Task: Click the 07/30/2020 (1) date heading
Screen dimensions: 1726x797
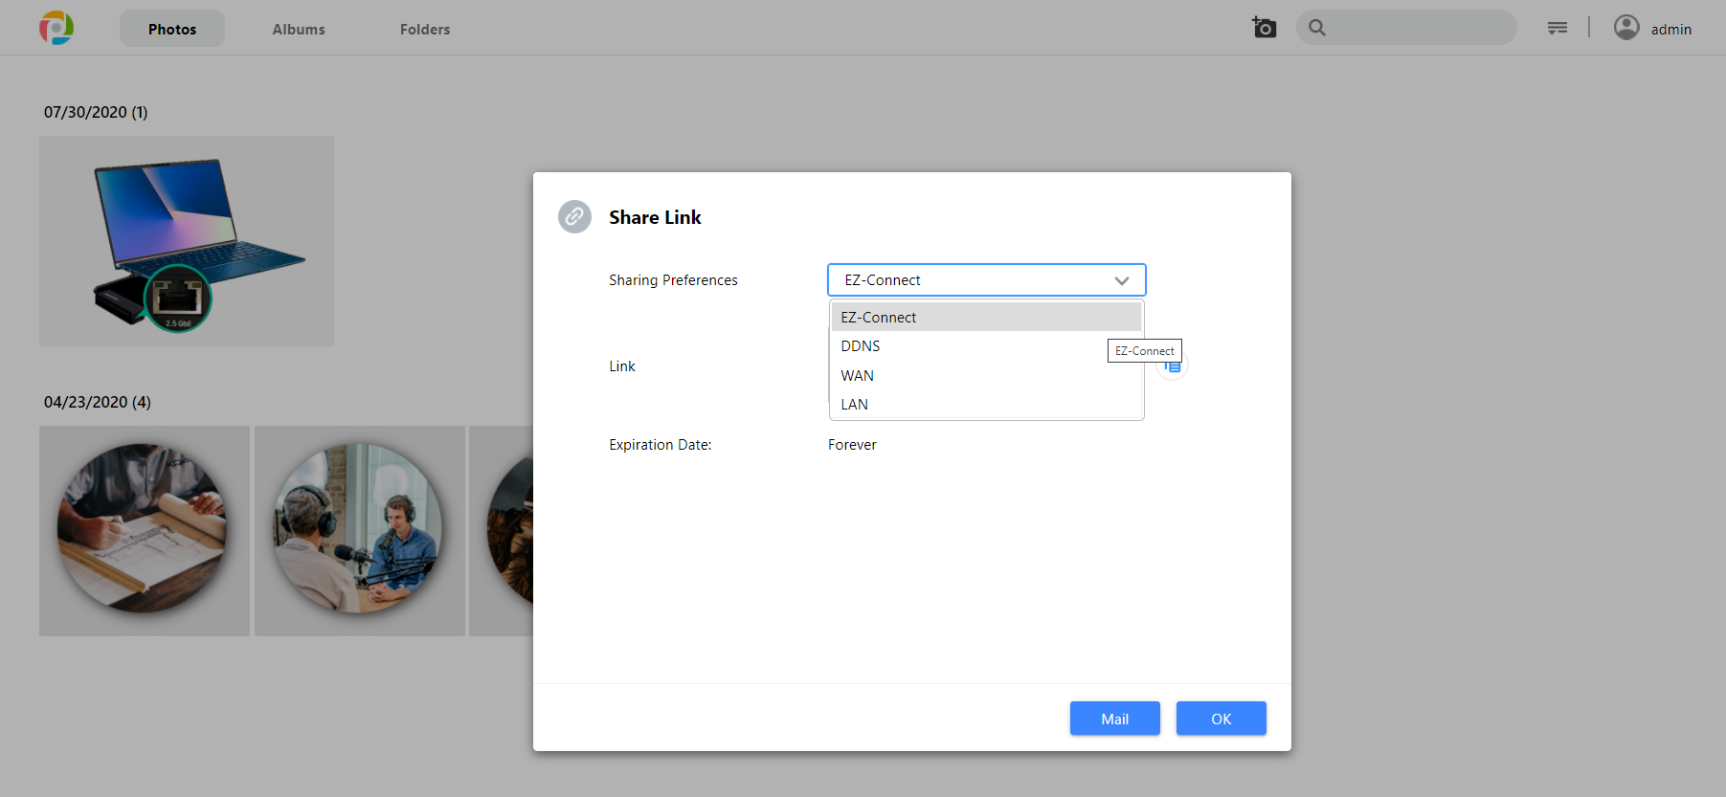Action: 96,112
